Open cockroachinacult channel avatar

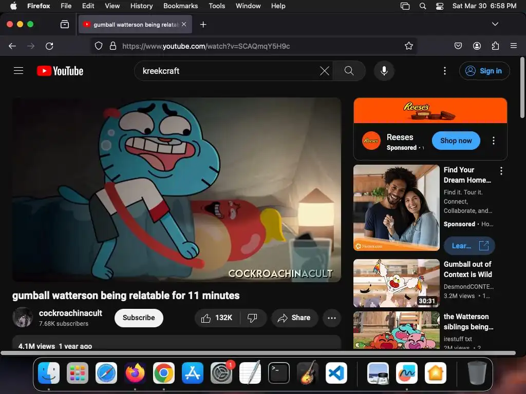point(23,317)
